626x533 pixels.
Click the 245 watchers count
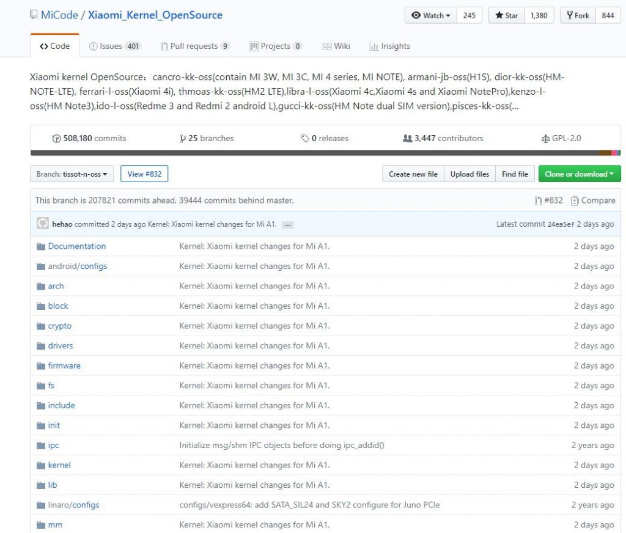[469, 15]
